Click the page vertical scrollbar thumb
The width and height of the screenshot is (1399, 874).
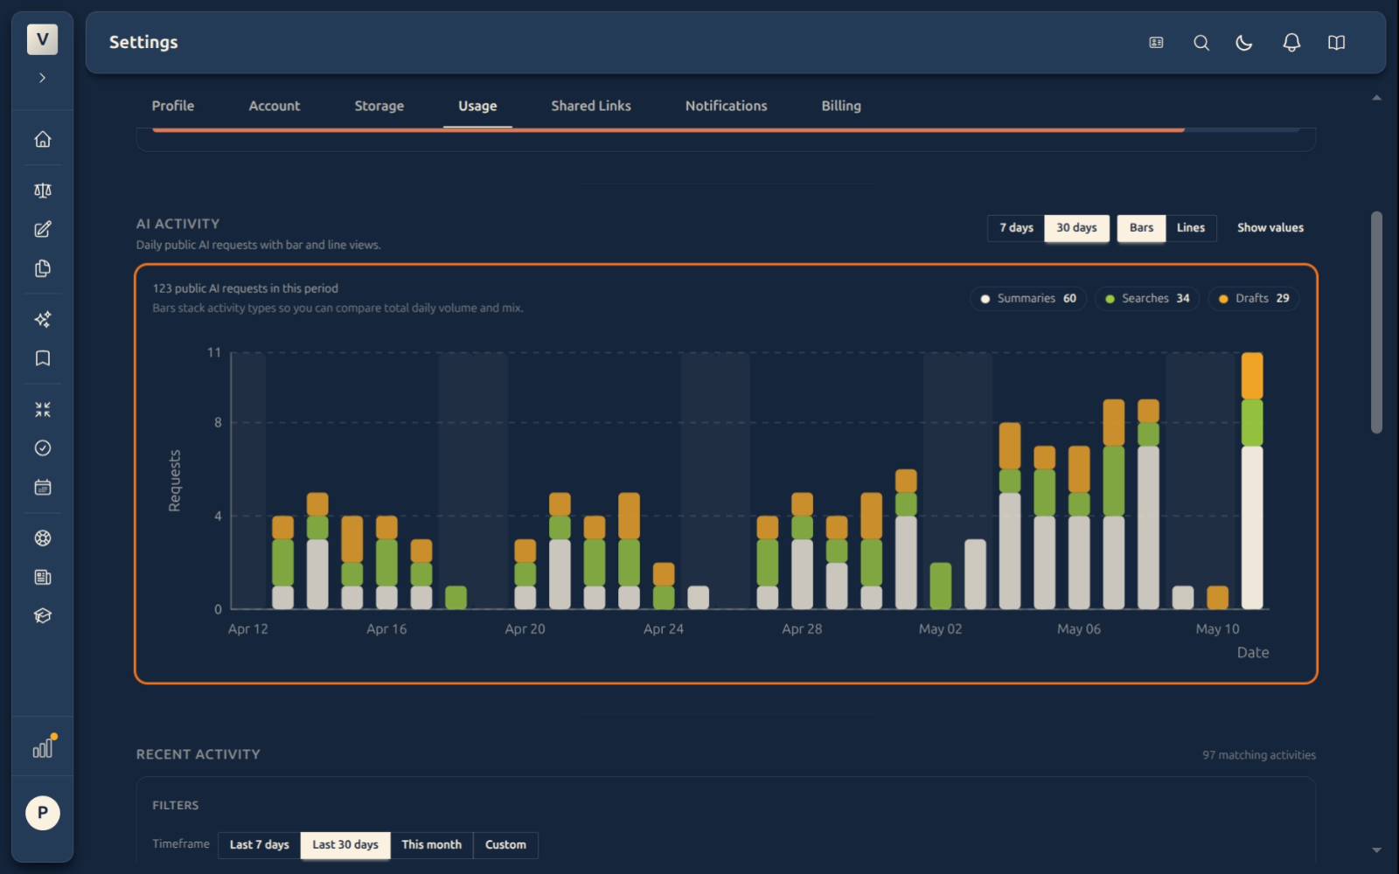pyautogui.click(x=1376, y=322)
